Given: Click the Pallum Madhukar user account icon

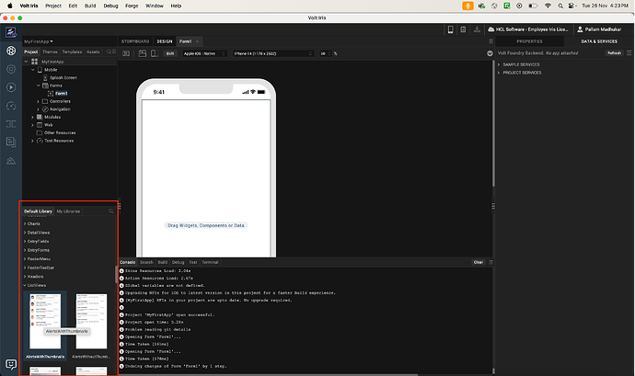Looking at the screenshot, I should (x=580, y=29).
